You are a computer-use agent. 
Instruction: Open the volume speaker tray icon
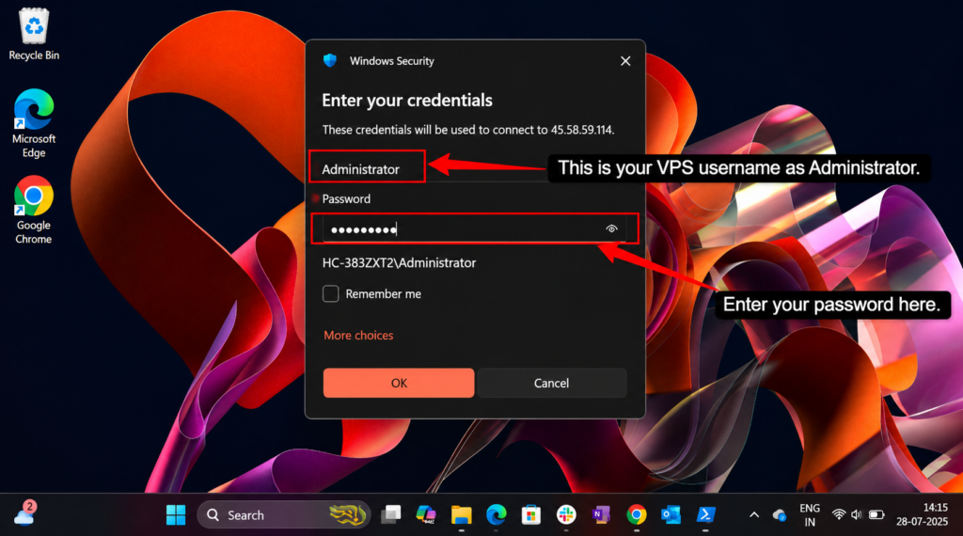pyautogui.click(x=856, y=514)
